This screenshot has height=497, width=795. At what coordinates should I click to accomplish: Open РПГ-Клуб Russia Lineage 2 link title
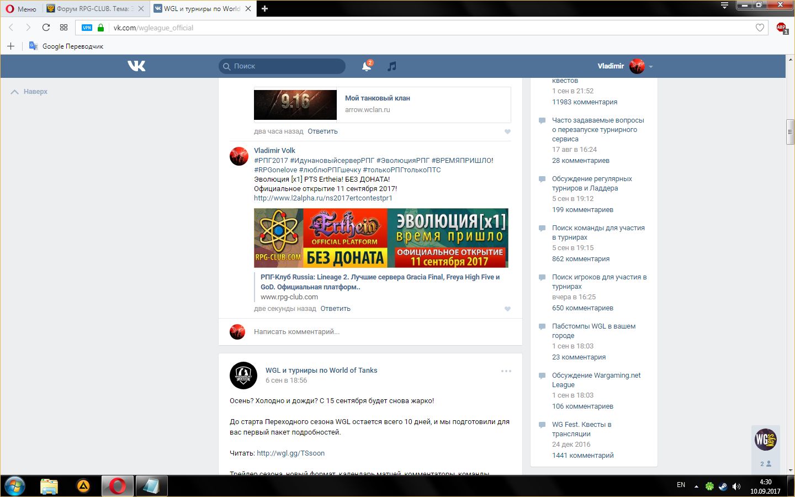(380, 282)
